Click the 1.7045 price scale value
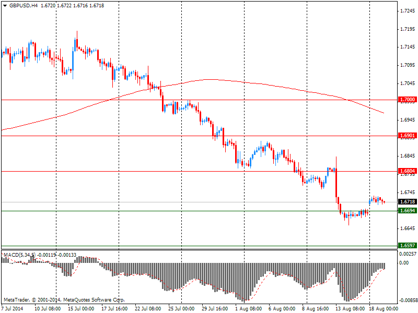 coord(408,83)
